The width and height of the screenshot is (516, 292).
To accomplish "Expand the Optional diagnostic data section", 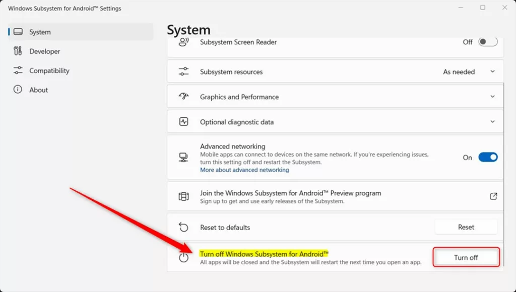I will tap(492, 122).
